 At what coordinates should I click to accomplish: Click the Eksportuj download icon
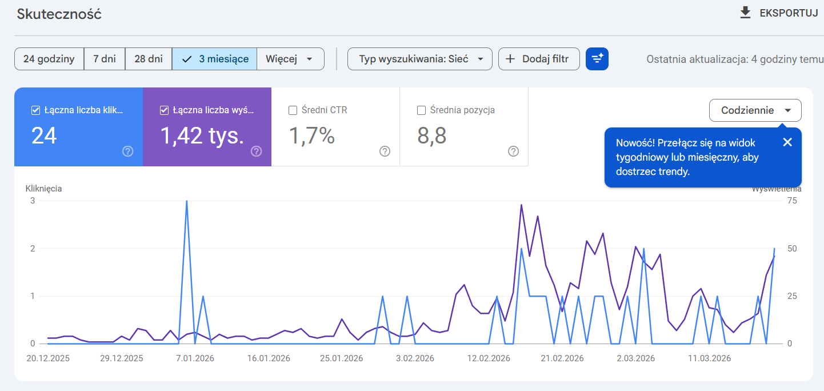click(745, 13)
